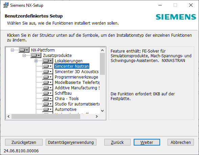Click drive icon beside Lokalisierungen
The width and height of the screenshot is (199, 155).
coord(48,61)
